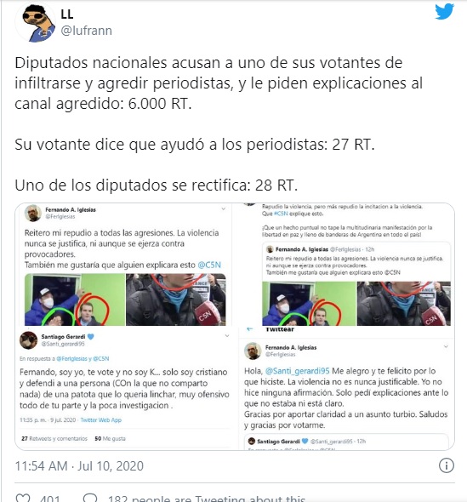Screen dimensions: 467x502
Task: View the 27 Retweets y comentarios count
Action: (54, 438)
